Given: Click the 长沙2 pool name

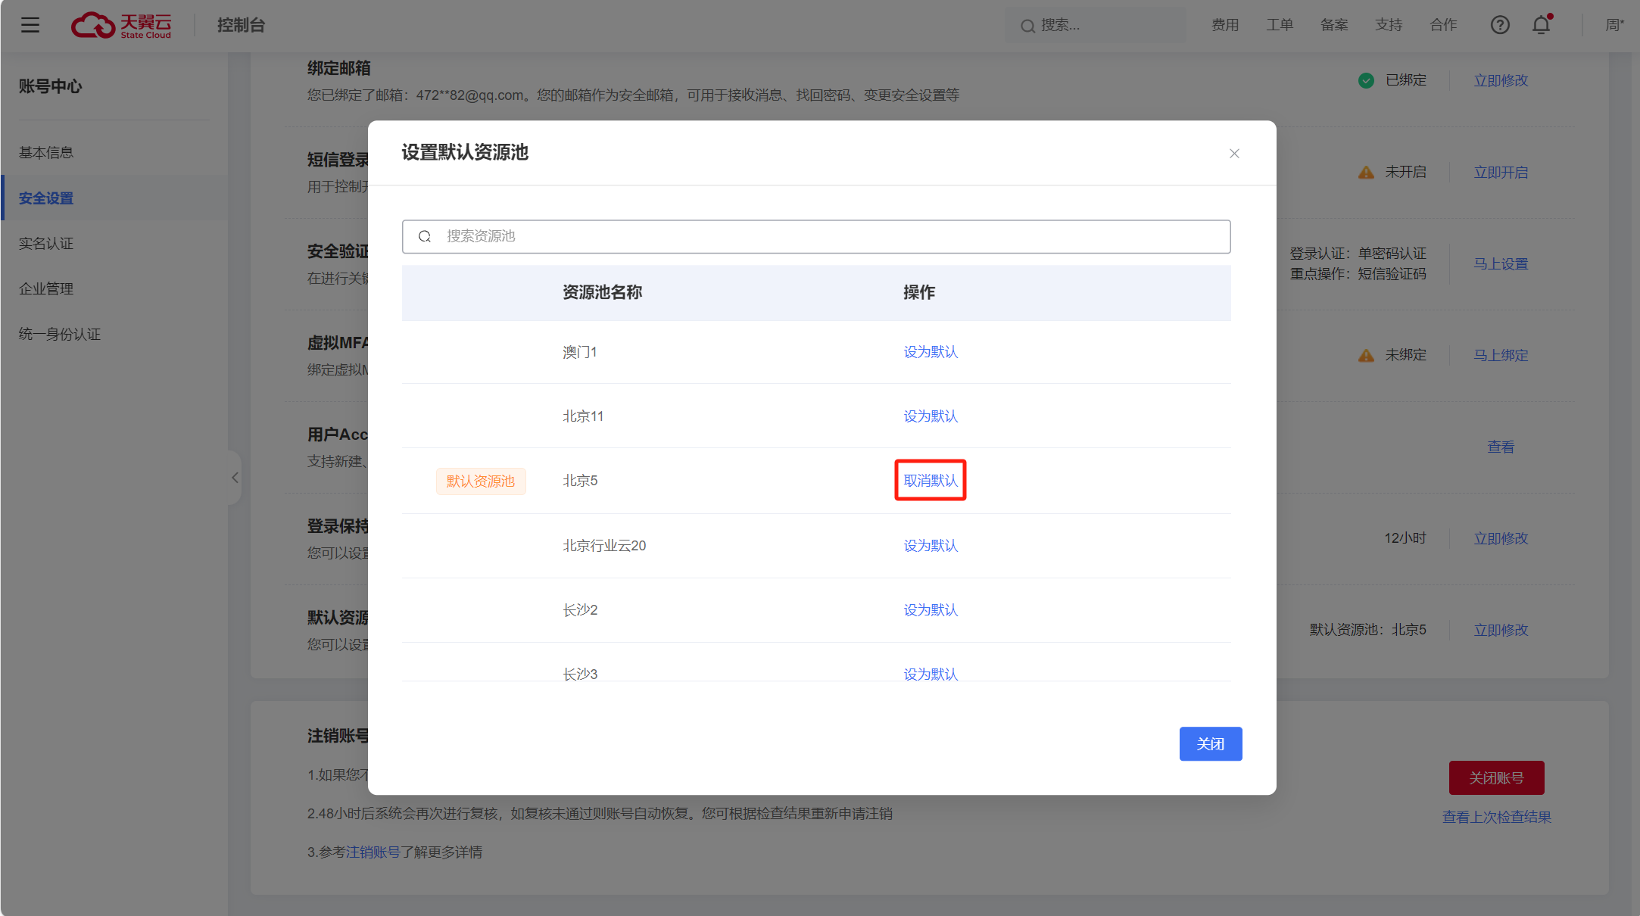Looking at the screenshot, I should pos(580,610).
